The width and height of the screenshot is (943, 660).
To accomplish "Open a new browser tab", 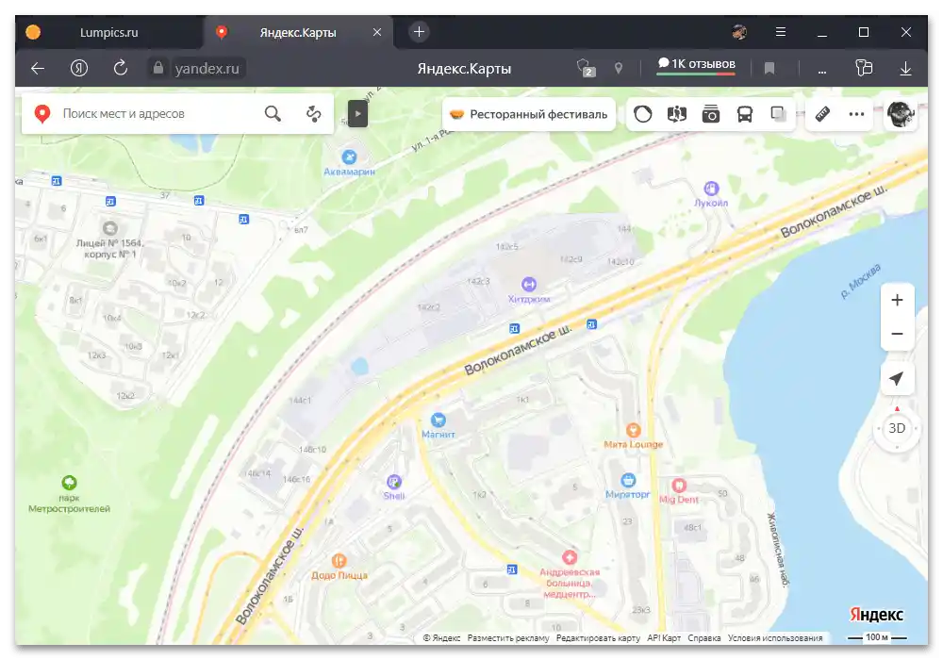I will (x=420, y=32).
